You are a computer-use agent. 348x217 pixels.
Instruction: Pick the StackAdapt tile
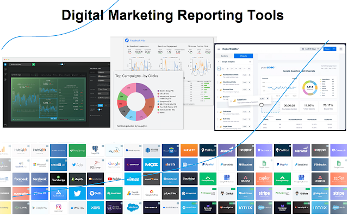(x=189, y=179)
